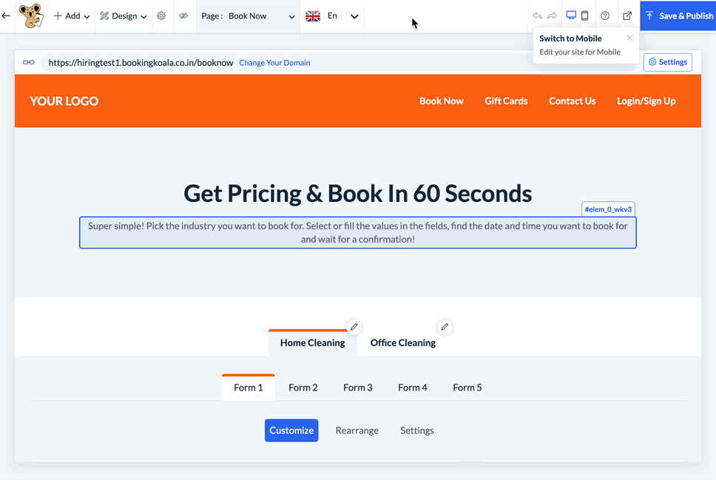Expand the Page selector dropdown
The image size is (716, 480).
tap(248, 16)
